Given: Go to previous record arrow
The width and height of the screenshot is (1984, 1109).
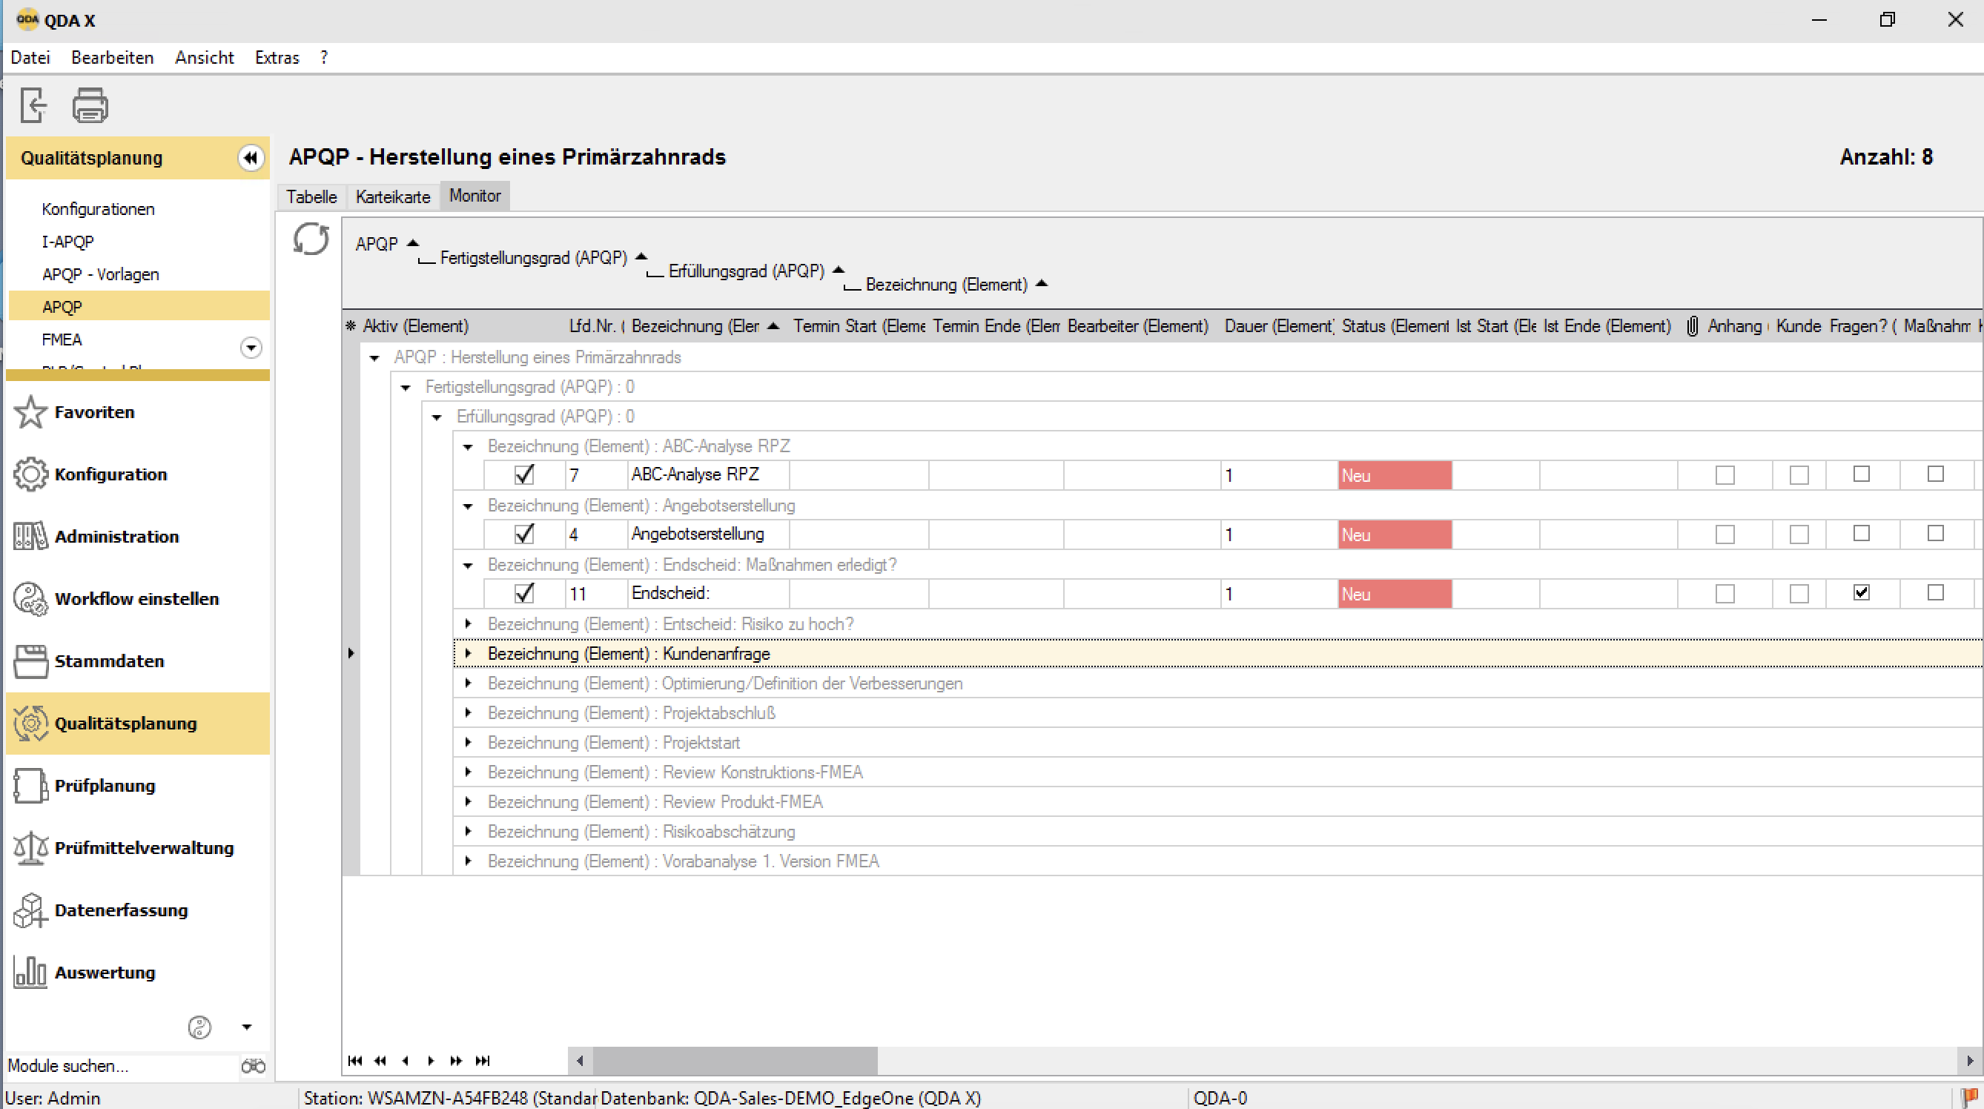Looking at the screenshot, I should [406, 1061].
